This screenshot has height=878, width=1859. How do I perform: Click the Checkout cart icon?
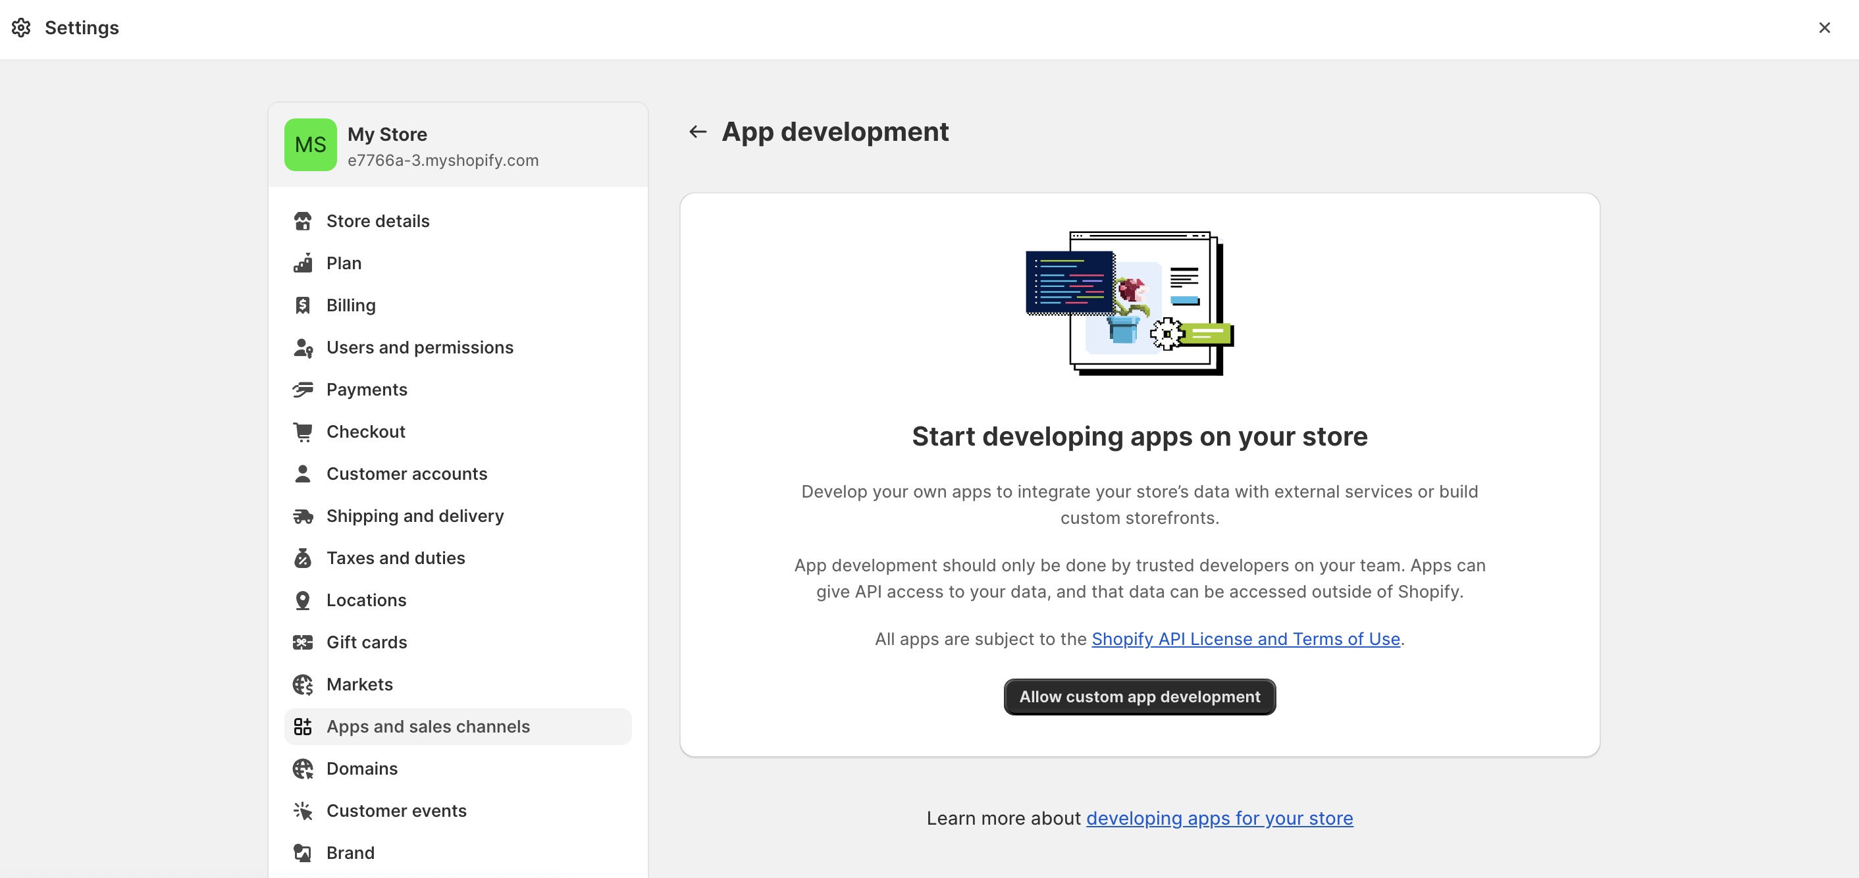(x=302, y=431)
